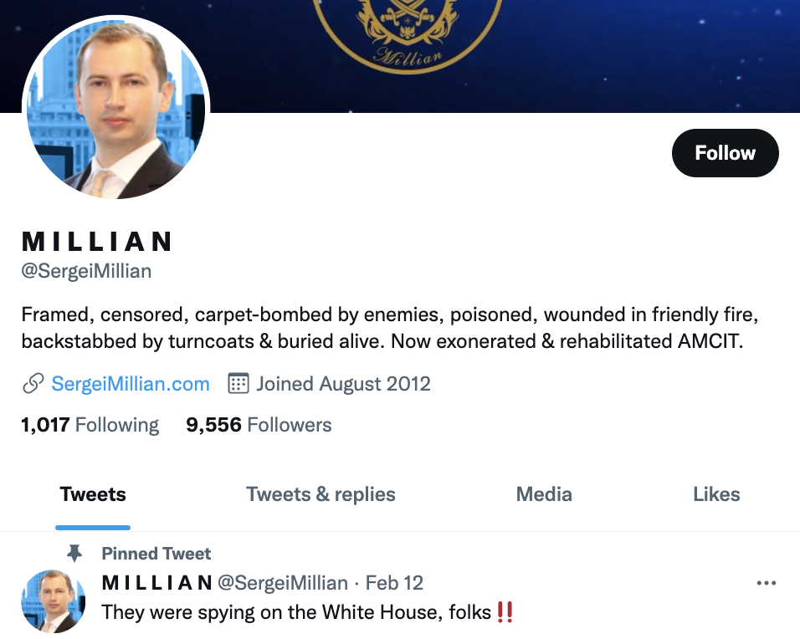Click the red double exclamation emoji
The image size is (800, 639).
pos(505,612)
